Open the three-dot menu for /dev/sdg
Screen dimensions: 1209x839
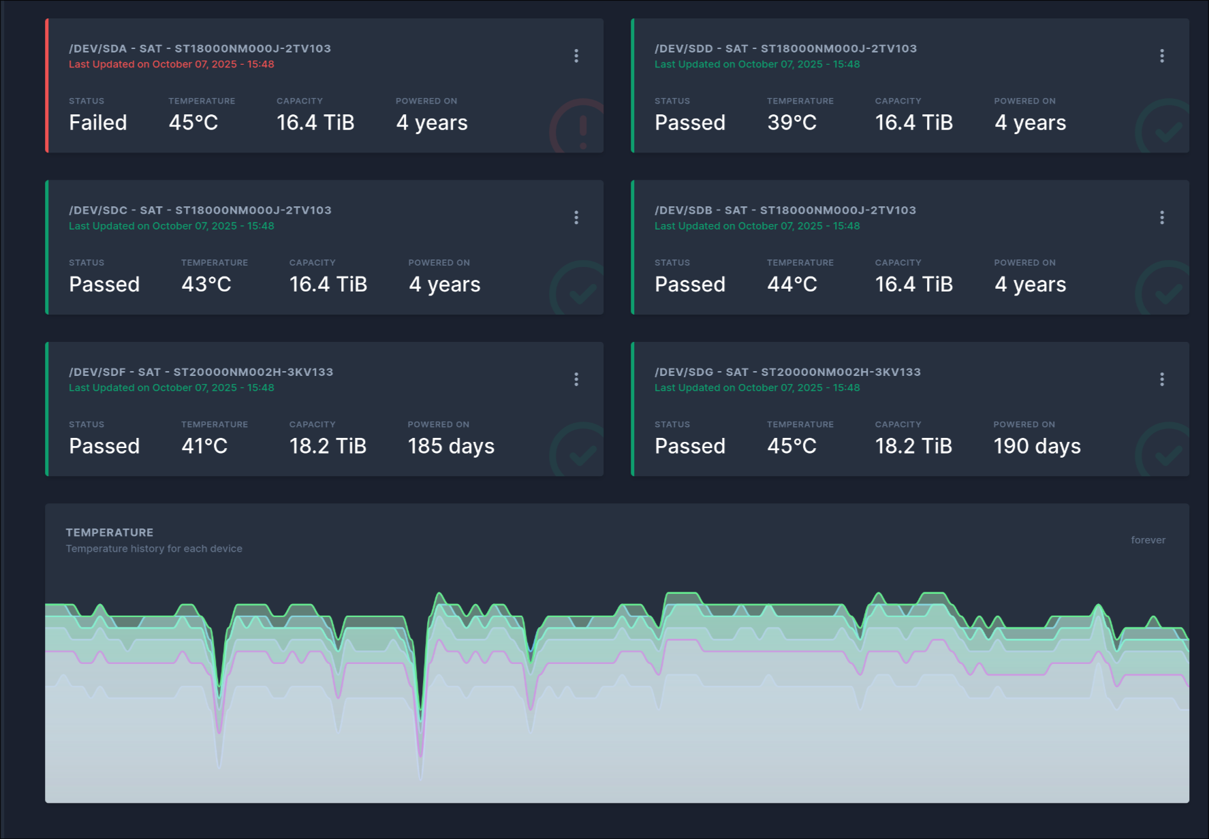(x=1162, y=379)
